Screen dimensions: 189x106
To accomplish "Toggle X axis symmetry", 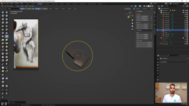I will point(127,9).
